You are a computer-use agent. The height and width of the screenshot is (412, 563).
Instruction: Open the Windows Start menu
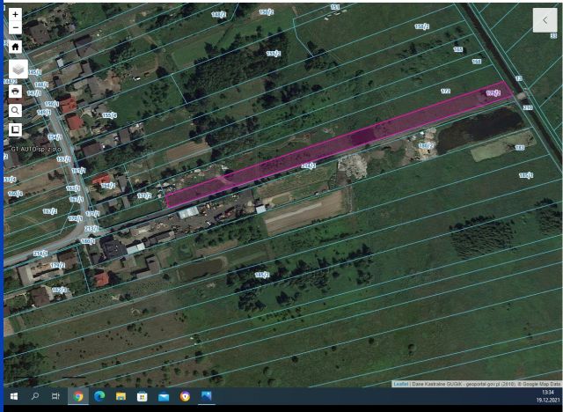14,396
